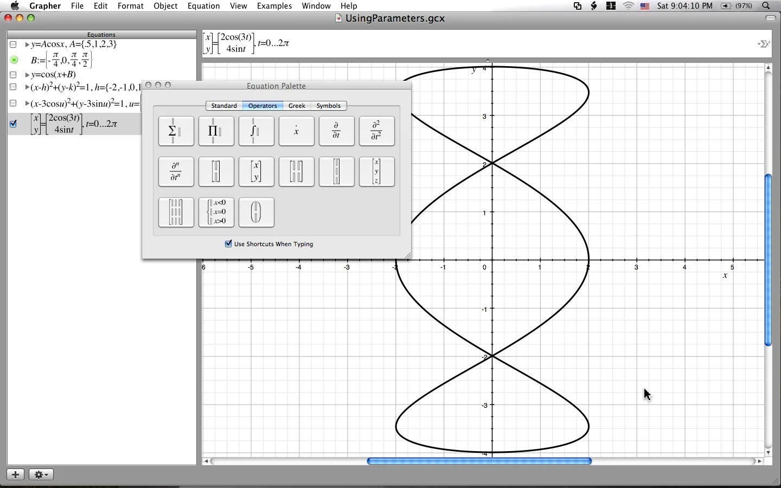
Task: Open the US flag input menu
Action: [645, 6]
